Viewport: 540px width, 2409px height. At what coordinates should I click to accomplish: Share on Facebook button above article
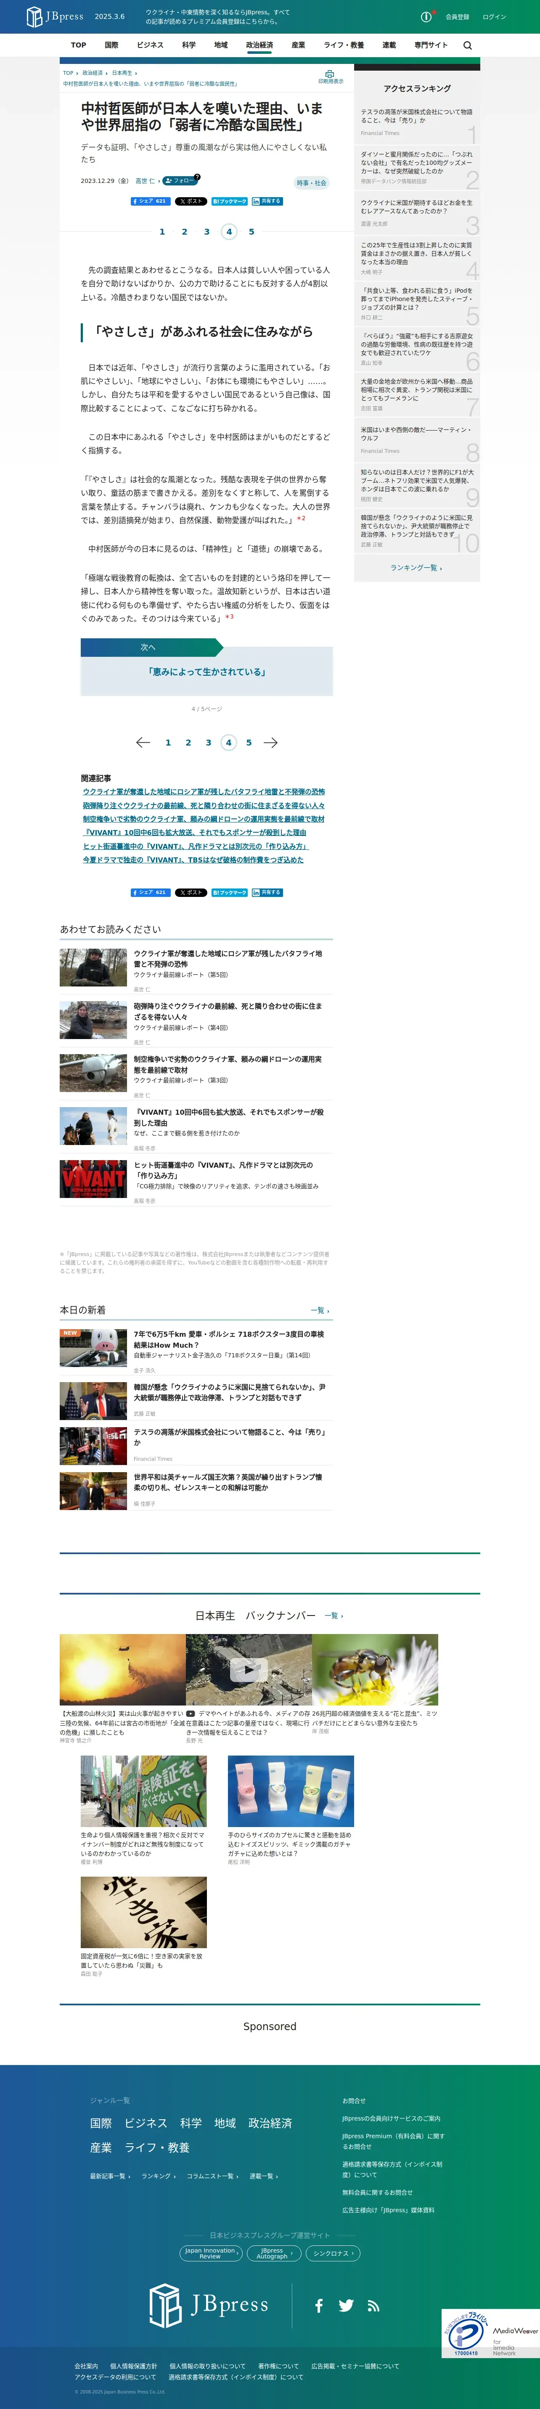coord(150,201)
